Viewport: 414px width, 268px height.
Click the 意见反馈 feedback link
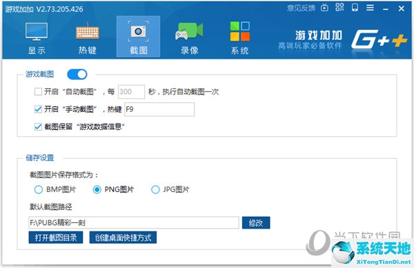click(x=301, y=8)
